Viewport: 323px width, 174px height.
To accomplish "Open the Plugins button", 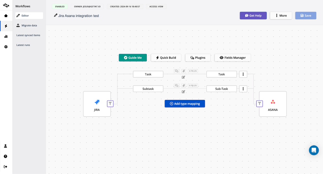I will pos(198,58).
